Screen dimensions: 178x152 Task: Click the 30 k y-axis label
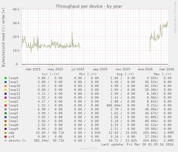tap(16, 23)
